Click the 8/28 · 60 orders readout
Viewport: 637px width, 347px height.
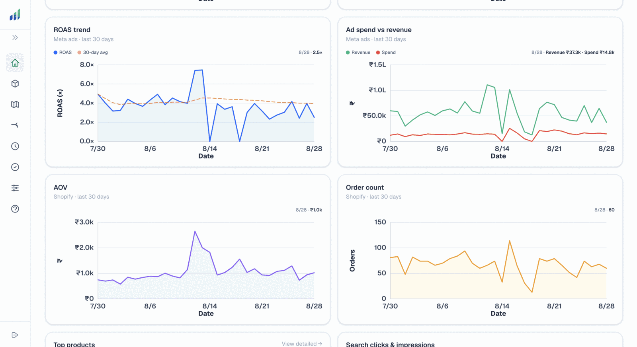[604, 210]
